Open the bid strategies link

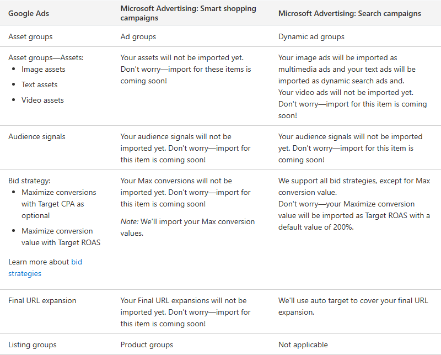point(77,262)
